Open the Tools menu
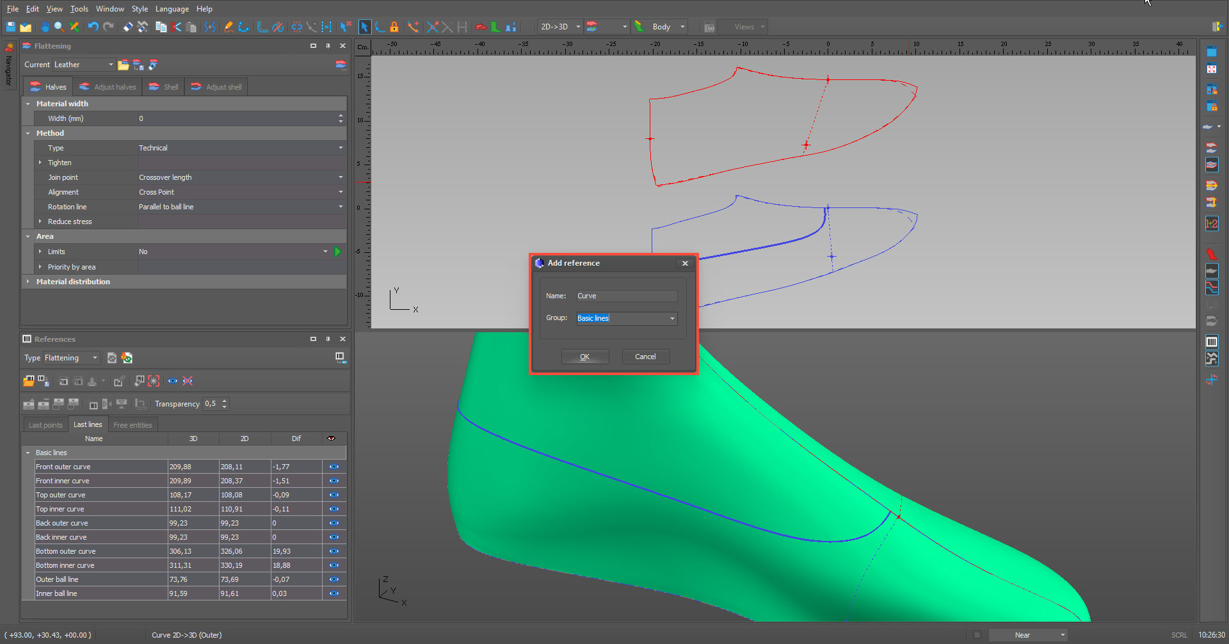Image resolution: width=1229 pixels, height=644 pixels. point(79,9)
